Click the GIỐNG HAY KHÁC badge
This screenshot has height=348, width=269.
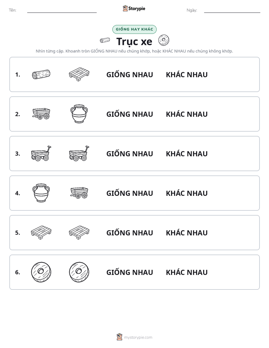pyautogui.click(x=134, y=29)
